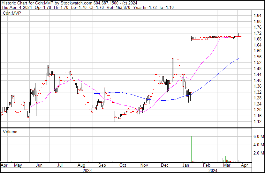Click the end of the blue moving average line

[240, 57]
